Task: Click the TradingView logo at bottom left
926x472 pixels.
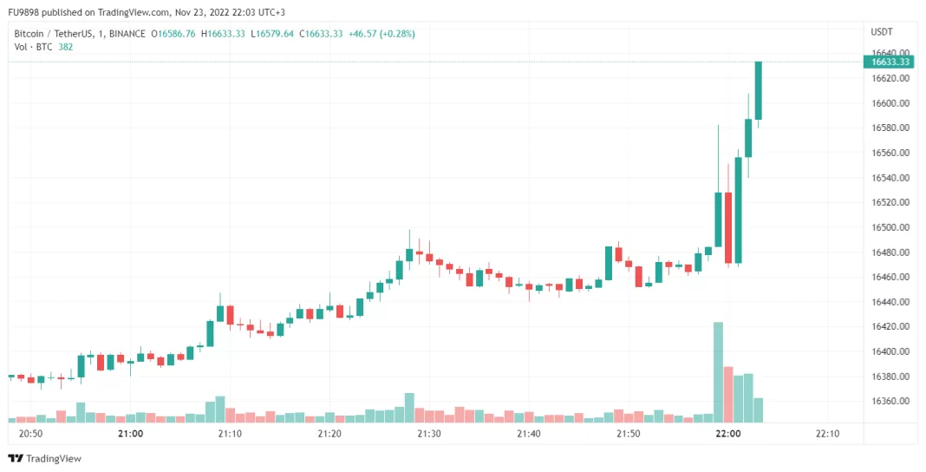Action: [44, 458]
